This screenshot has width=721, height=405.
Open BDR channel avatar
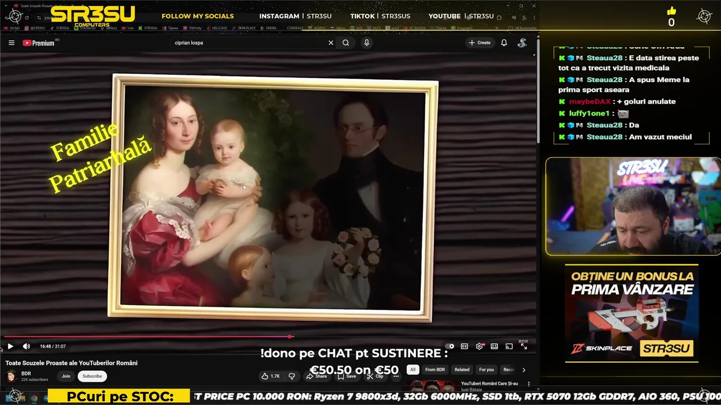[11, 376]
